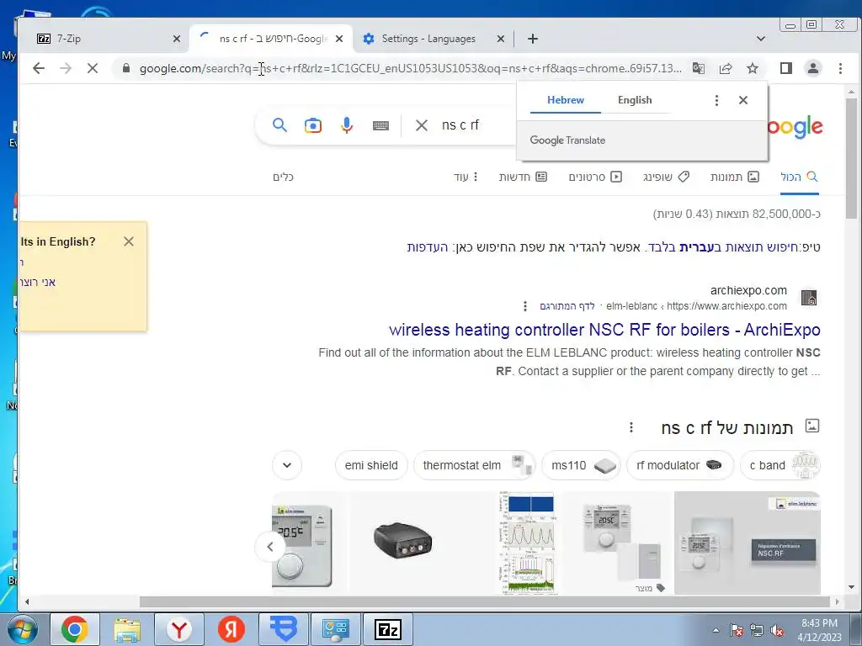
Task: Switch to Settings - Languages tab
Action: point(428,39)
